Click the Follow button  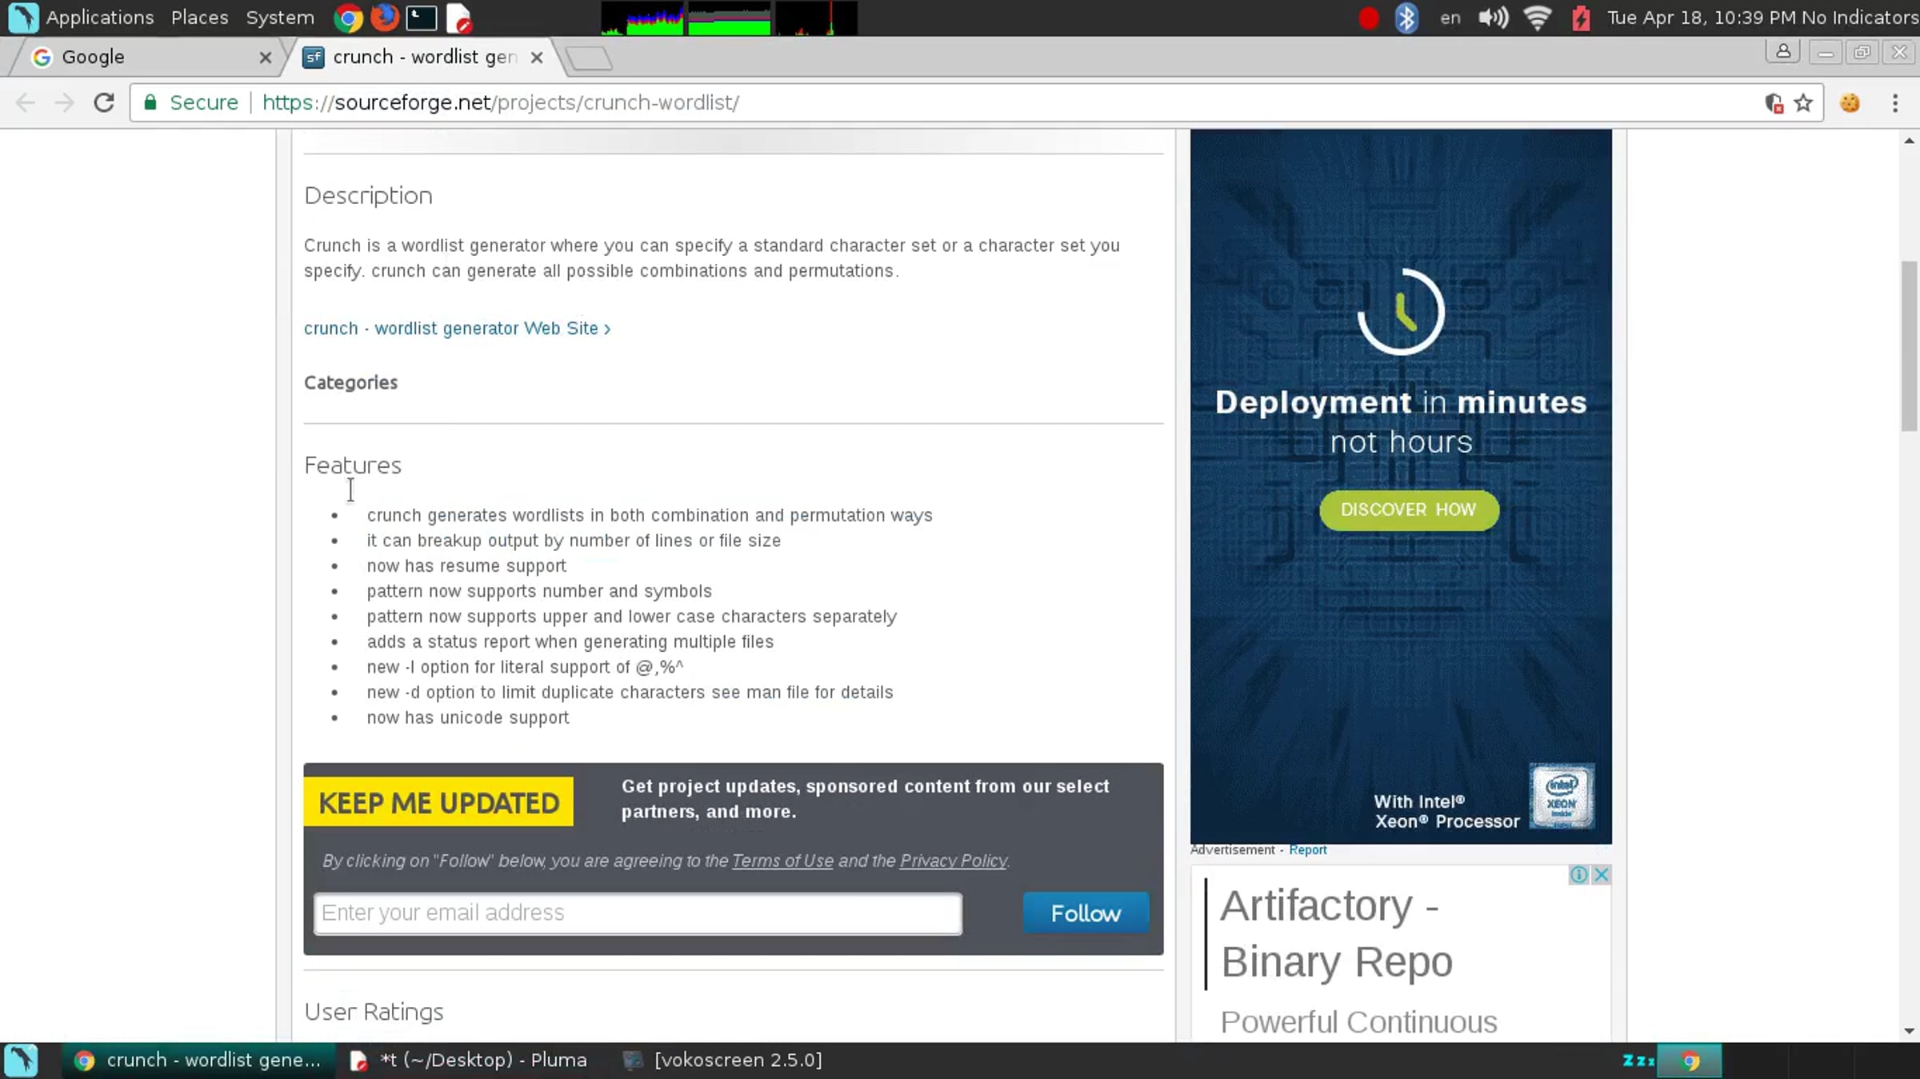pos(1086,913)
